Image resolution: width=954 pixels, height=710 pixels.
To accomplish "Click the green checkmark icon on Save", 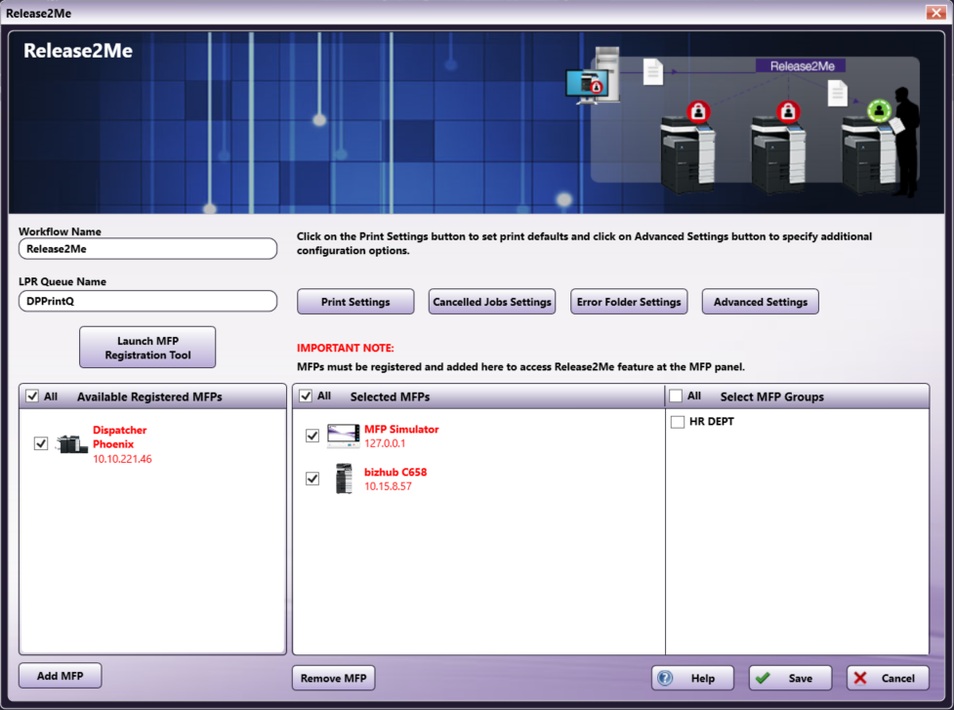I will point(763,678).
